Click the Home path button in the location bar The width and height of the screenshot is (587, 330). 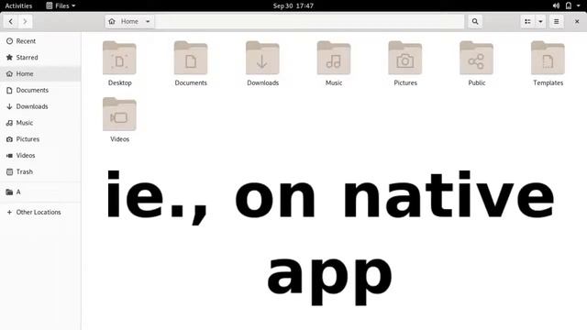[129, 22]
